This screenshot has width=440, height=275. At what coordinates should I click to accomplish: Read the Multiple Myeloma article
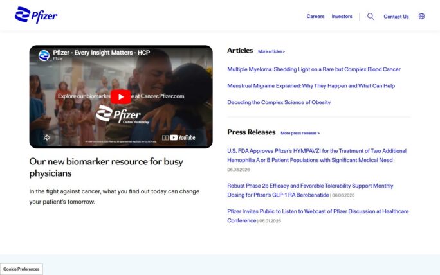click(x=314, y=69)
